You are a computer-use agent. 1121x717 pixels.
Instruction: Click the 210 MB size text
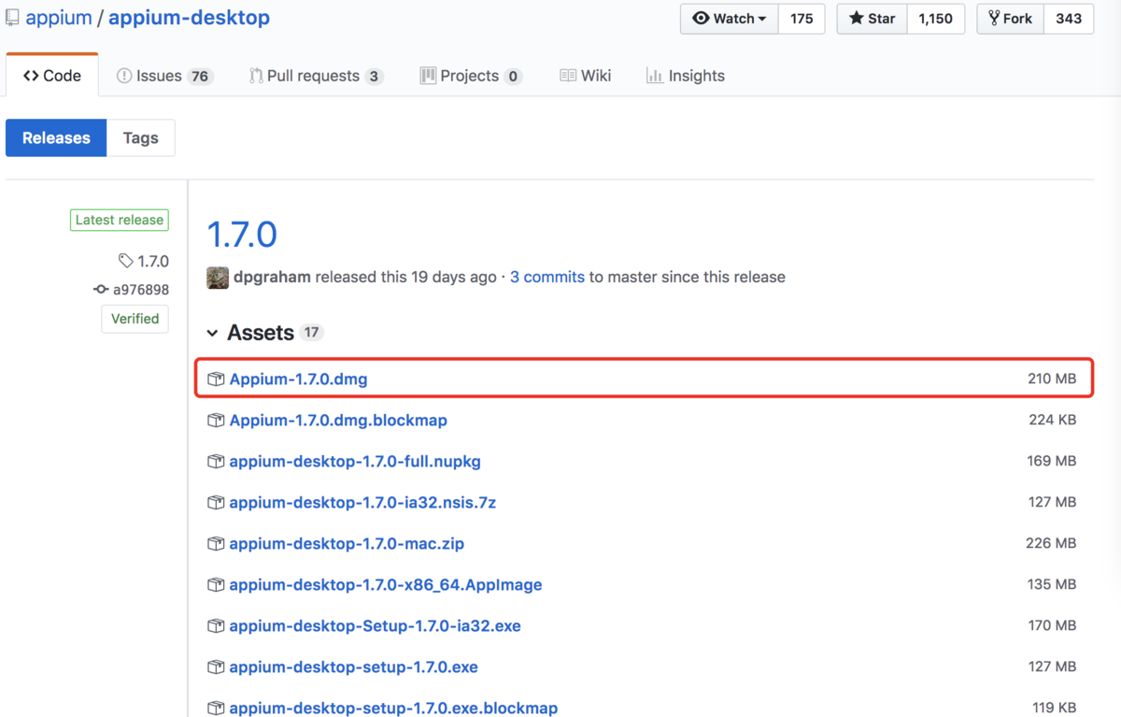coord(1052,379)
